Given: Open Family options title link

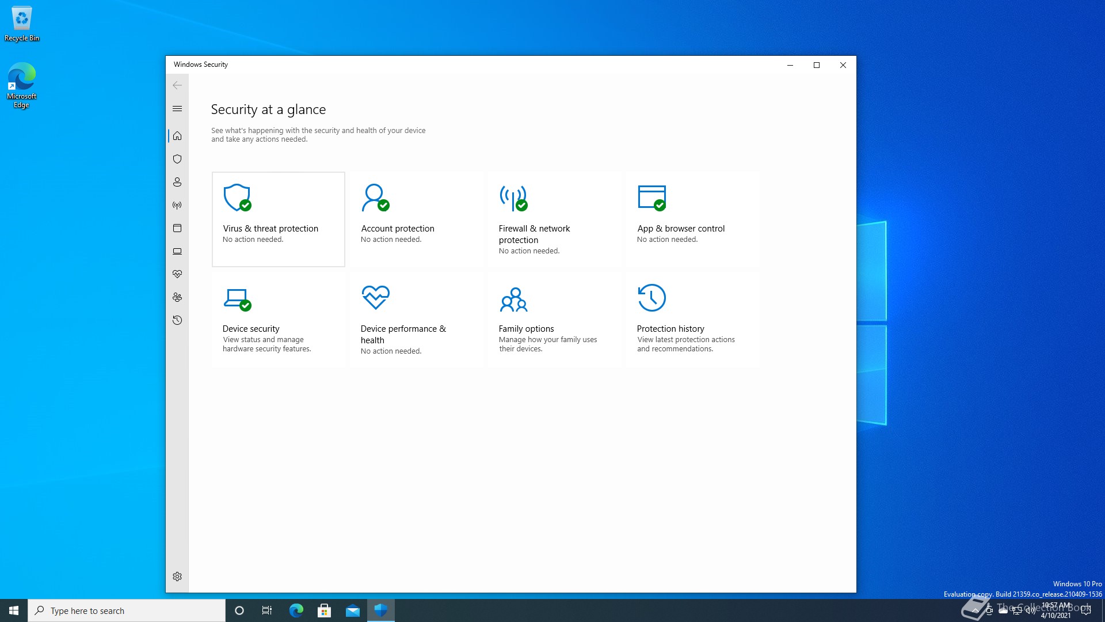Looking at the screenshot, I should [526, 329].
